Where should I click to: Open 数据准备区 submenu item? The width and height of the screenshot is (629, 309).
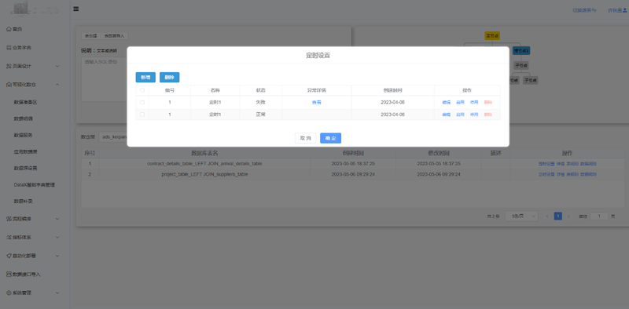click(x=26, y=103)
